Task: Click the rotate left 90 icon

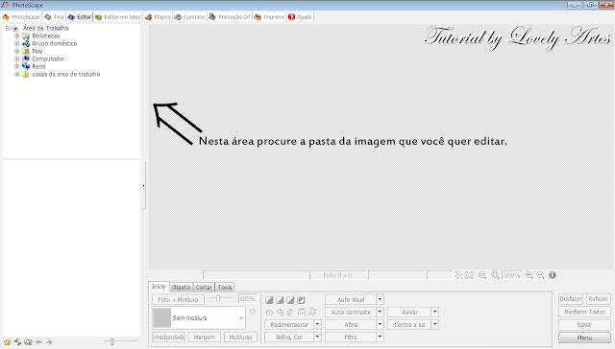Action: (x=280, y=313)
